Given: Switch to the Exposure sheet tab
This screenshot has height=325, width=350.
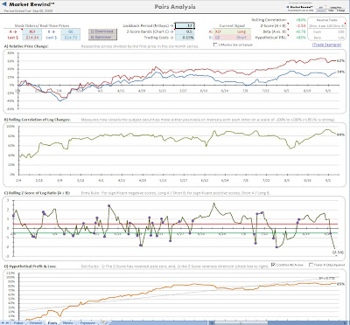Looking at the screenshot, I should pyautogui.click(x=87, y=322).
